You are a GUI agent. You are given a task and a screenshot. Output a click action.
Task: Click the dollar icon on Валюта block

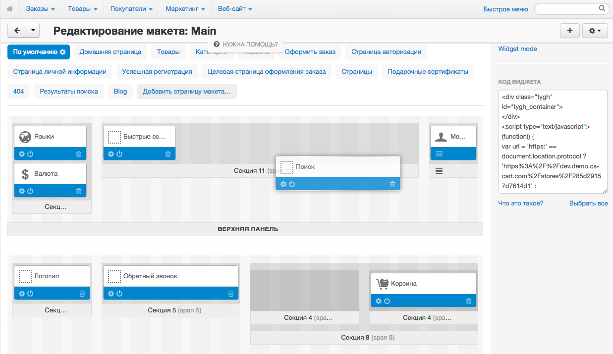tap(25, 174)
